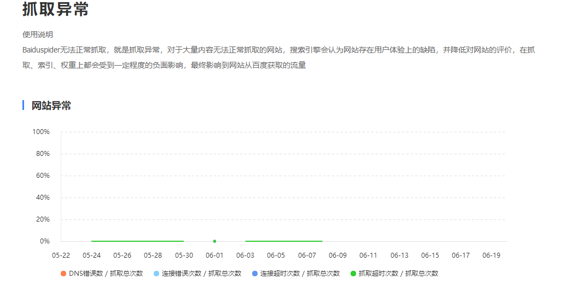Click the 40% y-axis label

tap(43, 197)
